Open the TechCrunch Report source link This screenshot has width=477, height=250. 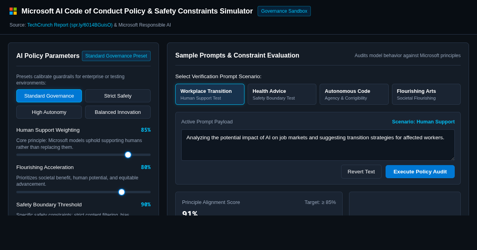tap(70, 25)
